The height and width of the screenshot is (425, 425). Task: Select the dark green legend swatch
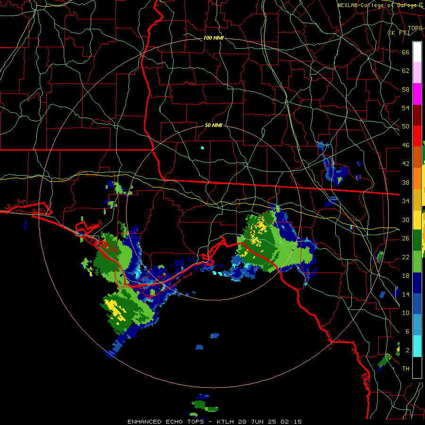click(417, 240)
